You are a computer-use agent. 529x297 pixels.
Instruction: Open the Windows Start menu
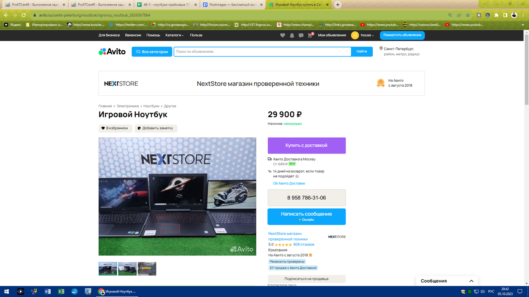point(6,292)
